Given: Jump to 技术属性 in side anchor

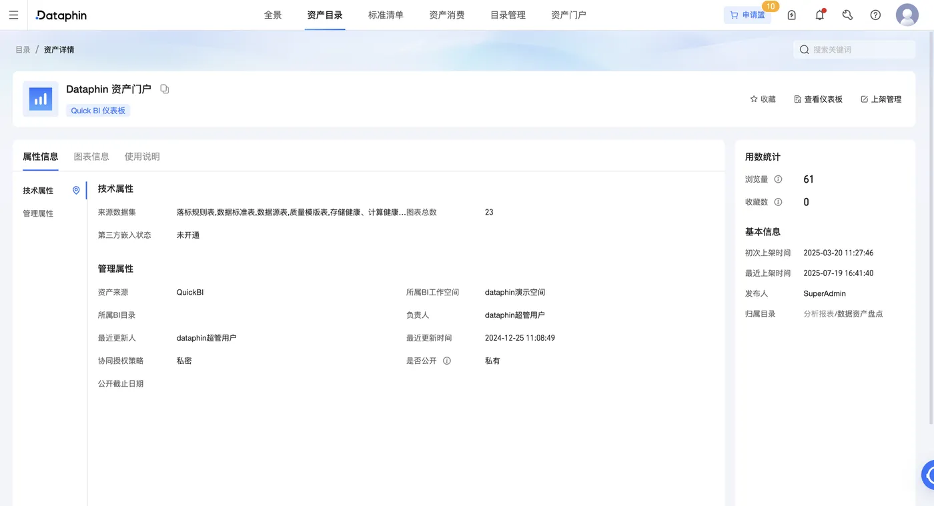Looking at the screenshot, I should tap(38, 191).
